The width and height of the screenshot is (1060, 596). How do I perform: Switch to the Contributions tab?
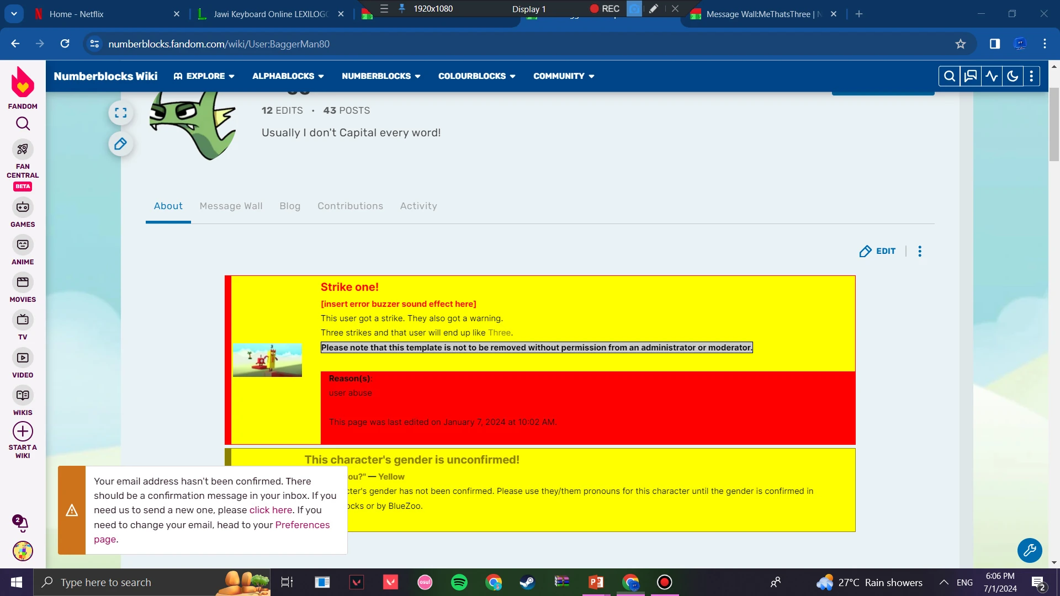[x=350, y=206]
